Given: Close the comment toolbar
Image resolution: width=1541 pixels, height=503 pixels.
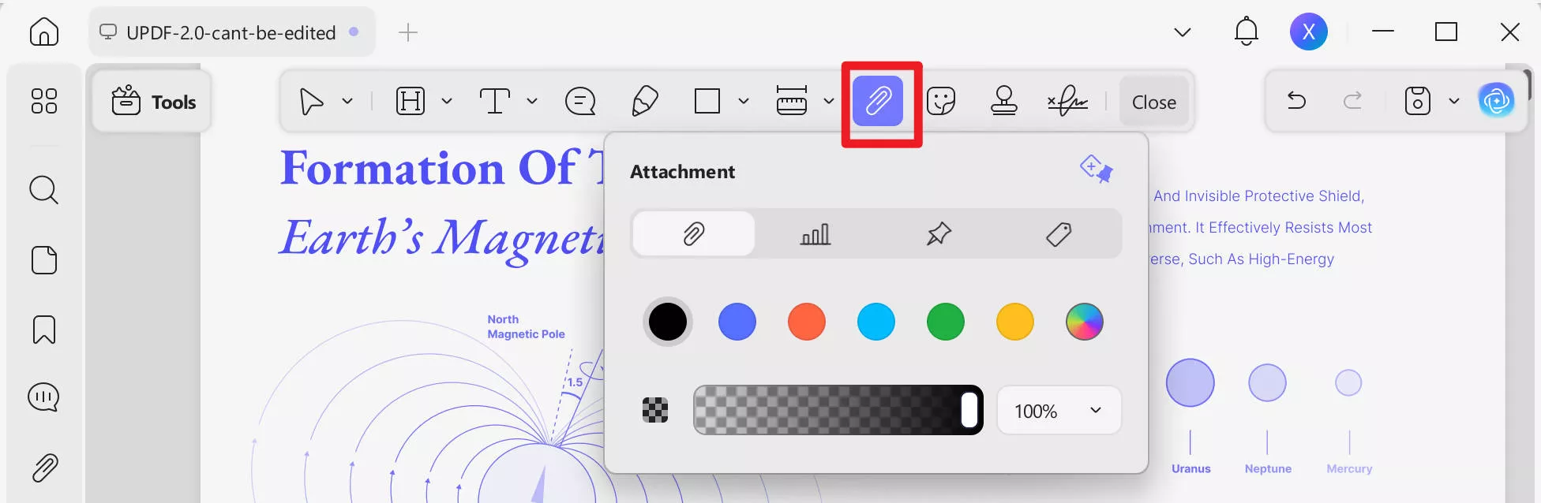Looking at the screenshot, I should (1154, 102).
